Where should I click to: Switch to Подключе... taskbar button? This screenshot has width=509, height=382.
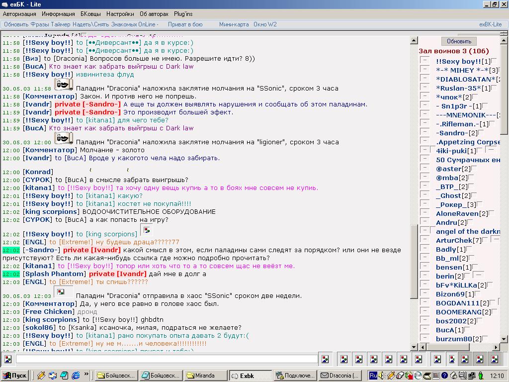(x=295, y=376)
